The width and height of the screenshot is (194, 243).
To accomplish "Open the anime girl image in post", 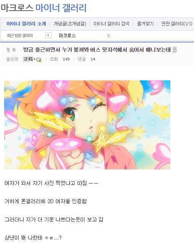I will [87, 125].
